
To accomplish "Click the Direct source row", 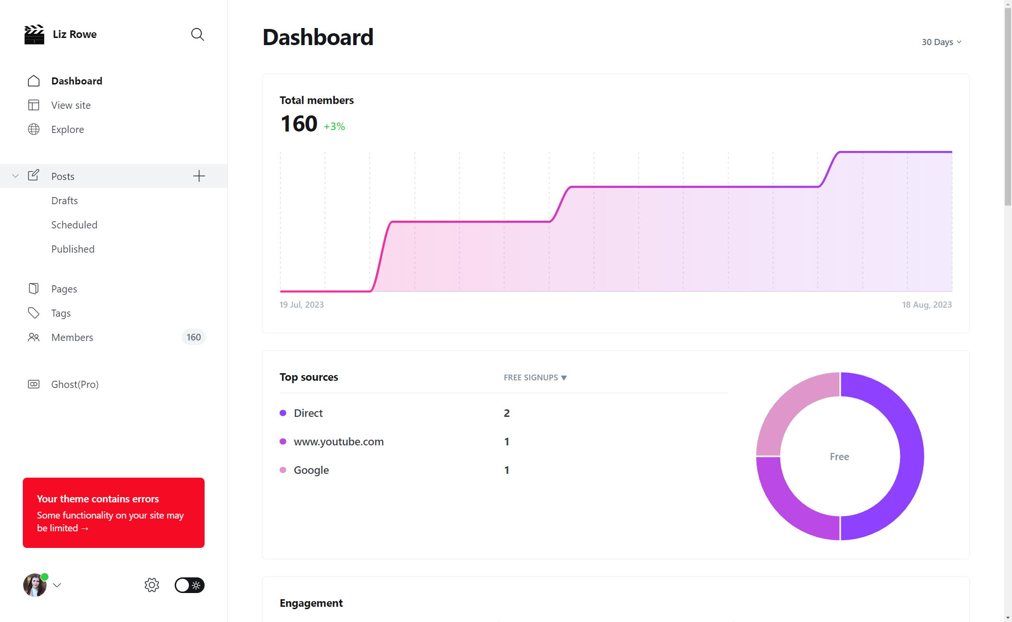I will pyautogui.click(x=504, y=413).
